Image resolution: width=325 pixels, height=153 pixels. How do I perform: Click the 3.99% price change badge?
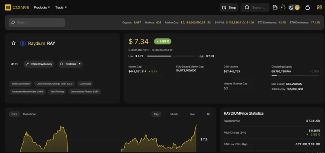(162, 42)
